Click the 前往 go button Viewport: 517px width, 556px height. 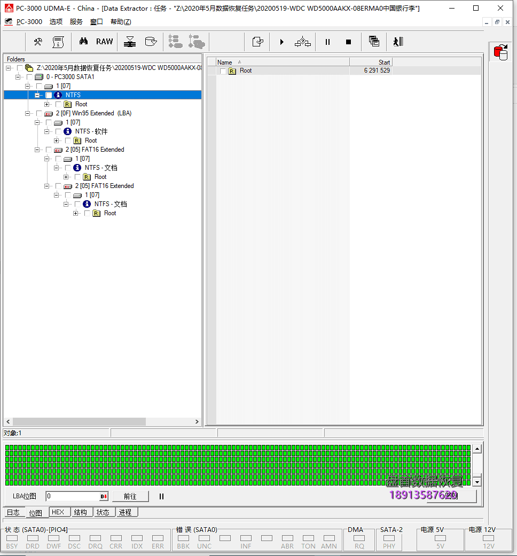coord(130,496)
